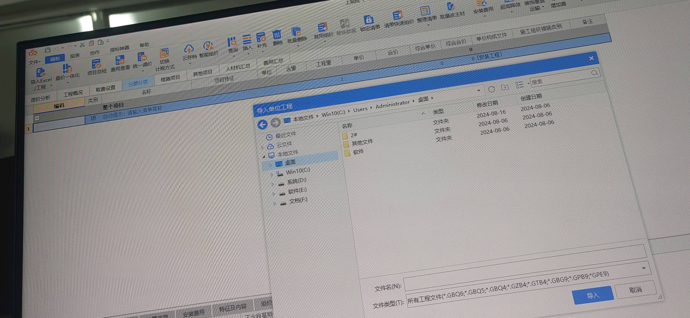Screen dimensions: 690x318
Task: Open the 文件 menu
Action: point(34,62)
